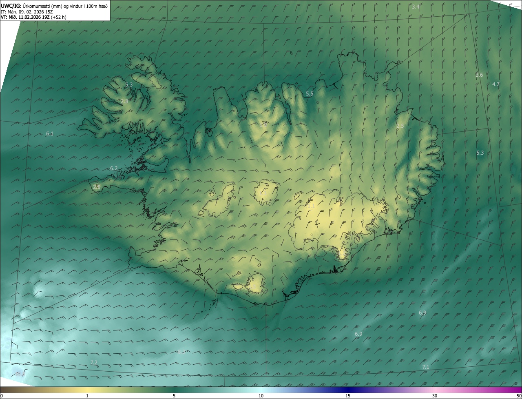Click the colour scale tick label 10
The height and width of the screenshot is (399, 522).
pyautogui.click(x=261, y=396)
